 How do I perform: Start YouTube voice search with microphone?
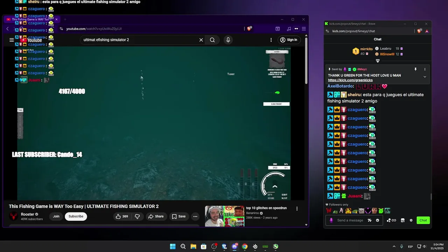point(228,40)
